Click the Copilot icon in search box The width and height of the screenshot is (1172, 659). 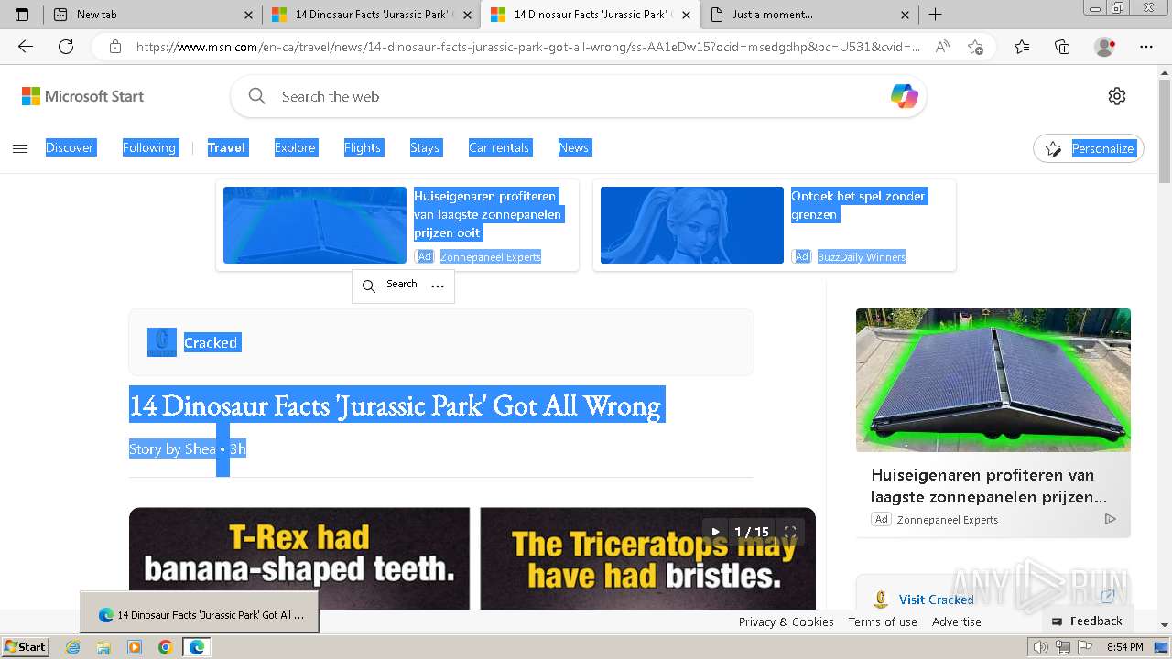coord(904,96)
